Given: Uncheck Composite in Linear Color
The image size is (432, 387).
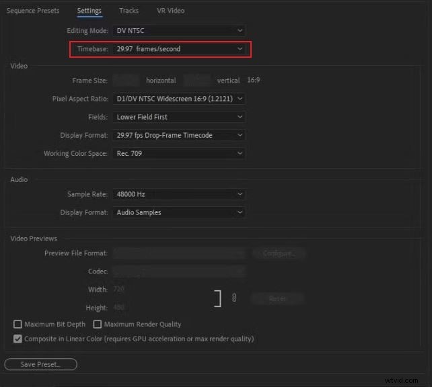Looking at the screenshot, I should pyautogui.click(x=18, y=339).
